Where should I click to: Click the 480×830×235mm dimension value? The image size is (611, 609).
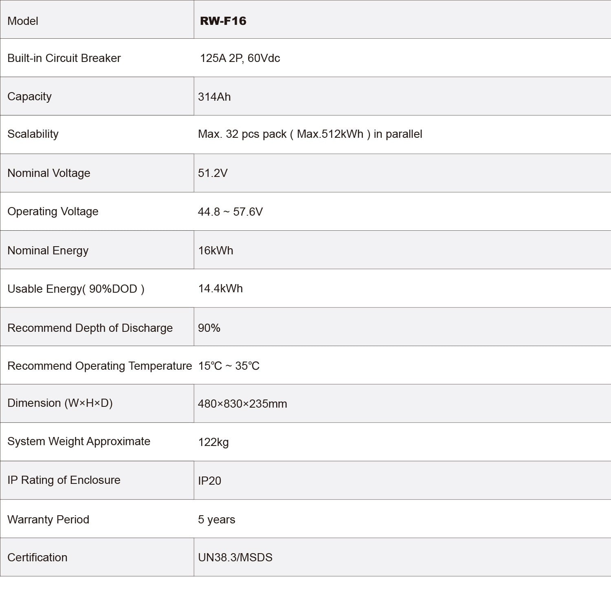[x=242, y=404]
